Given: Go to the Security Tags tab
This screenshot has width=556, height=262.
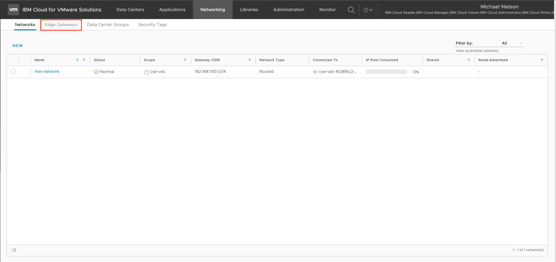Looking at the screenshot, I should tap(152, 25).
